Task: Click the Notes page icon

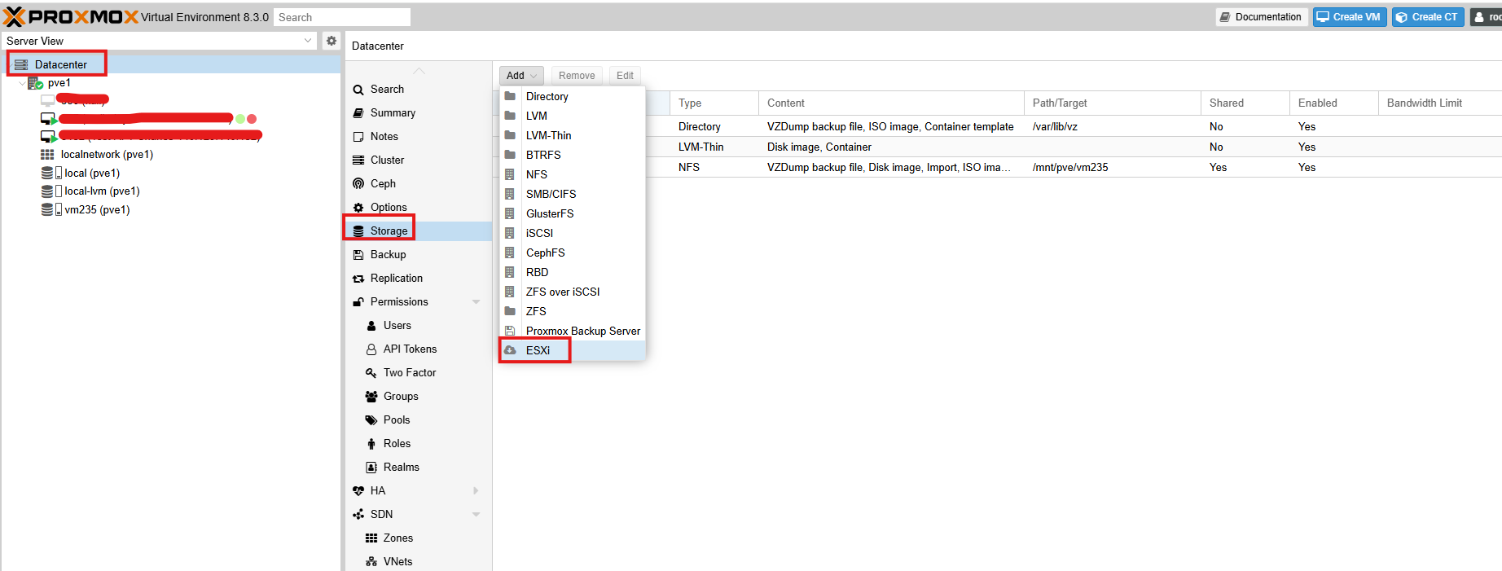Action: (358, 137)
